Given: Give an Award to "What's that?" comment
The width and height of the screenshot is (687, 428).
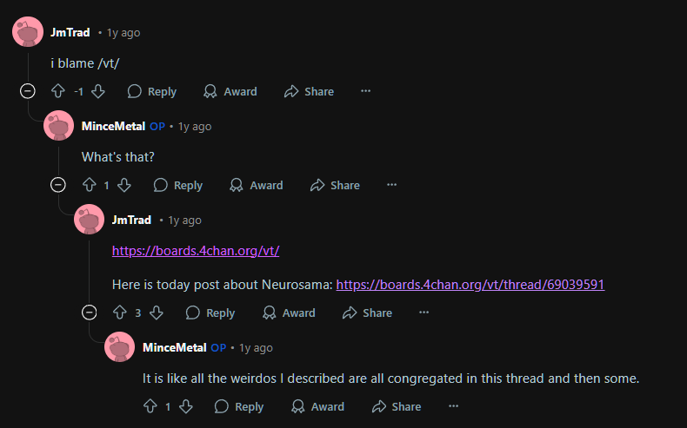Looking at the screenshot, I should pos(256,185).
